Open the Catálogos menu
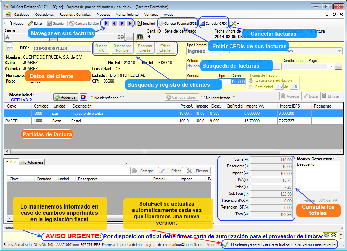 [x=22, y=15]
